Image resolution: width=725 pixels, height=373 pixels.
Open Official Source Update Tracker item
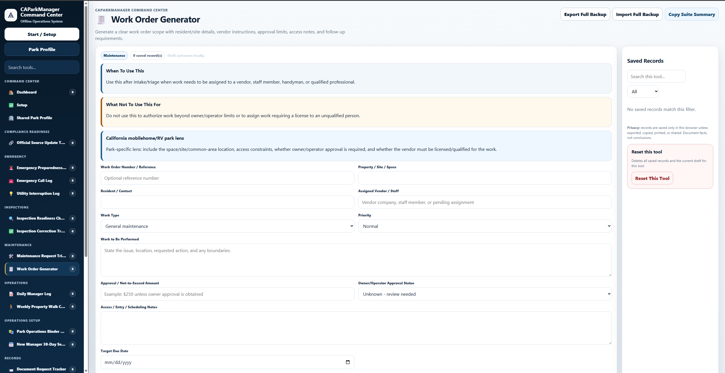pyautogui.click(x=42, y=143)
